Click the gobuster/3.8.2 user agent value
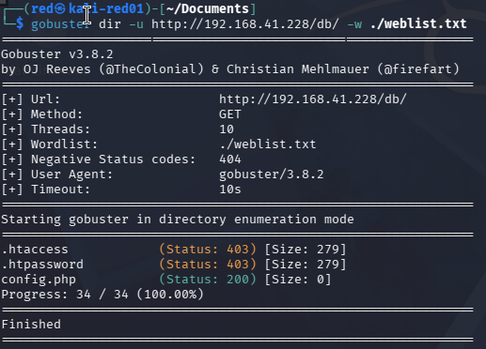The image size is (486, 349). [272, 174]
